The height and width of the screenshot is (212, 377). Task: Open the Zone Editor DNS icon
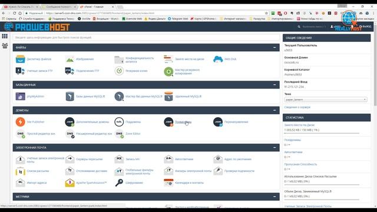click(119, 134)
